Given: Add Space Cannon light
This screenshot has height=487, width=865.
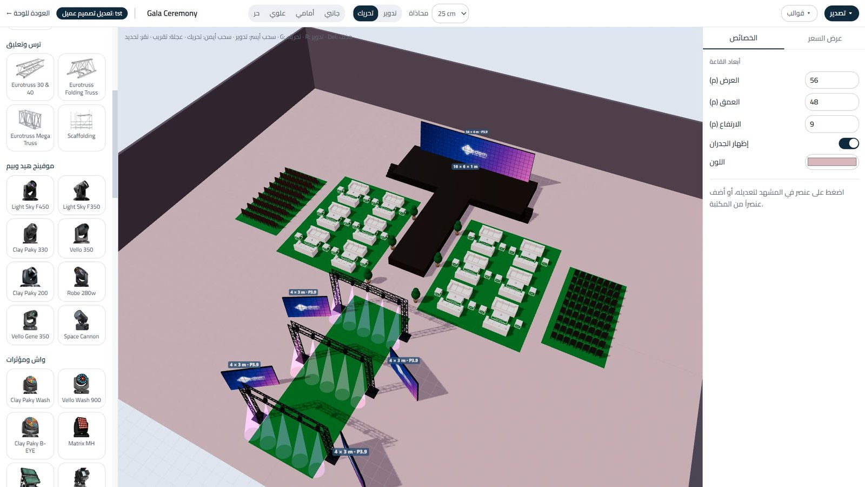Looking at the screenshot, I should click(x=82, y=325).
